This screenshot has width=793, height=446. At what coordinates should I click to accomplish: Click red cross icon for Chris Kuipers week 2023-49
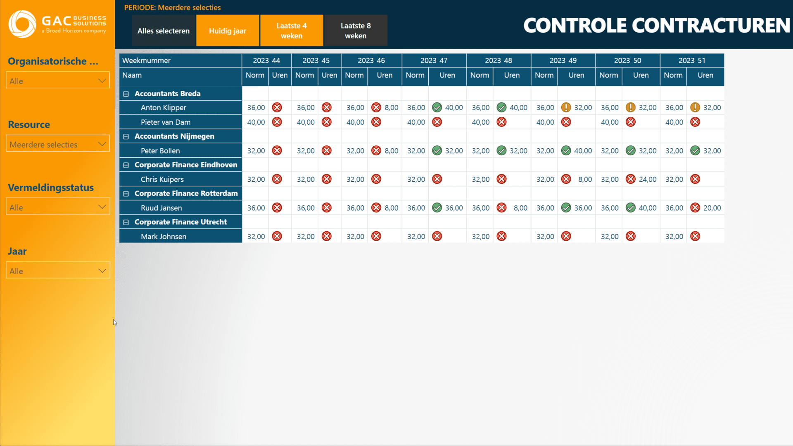[x=566, y=179]
